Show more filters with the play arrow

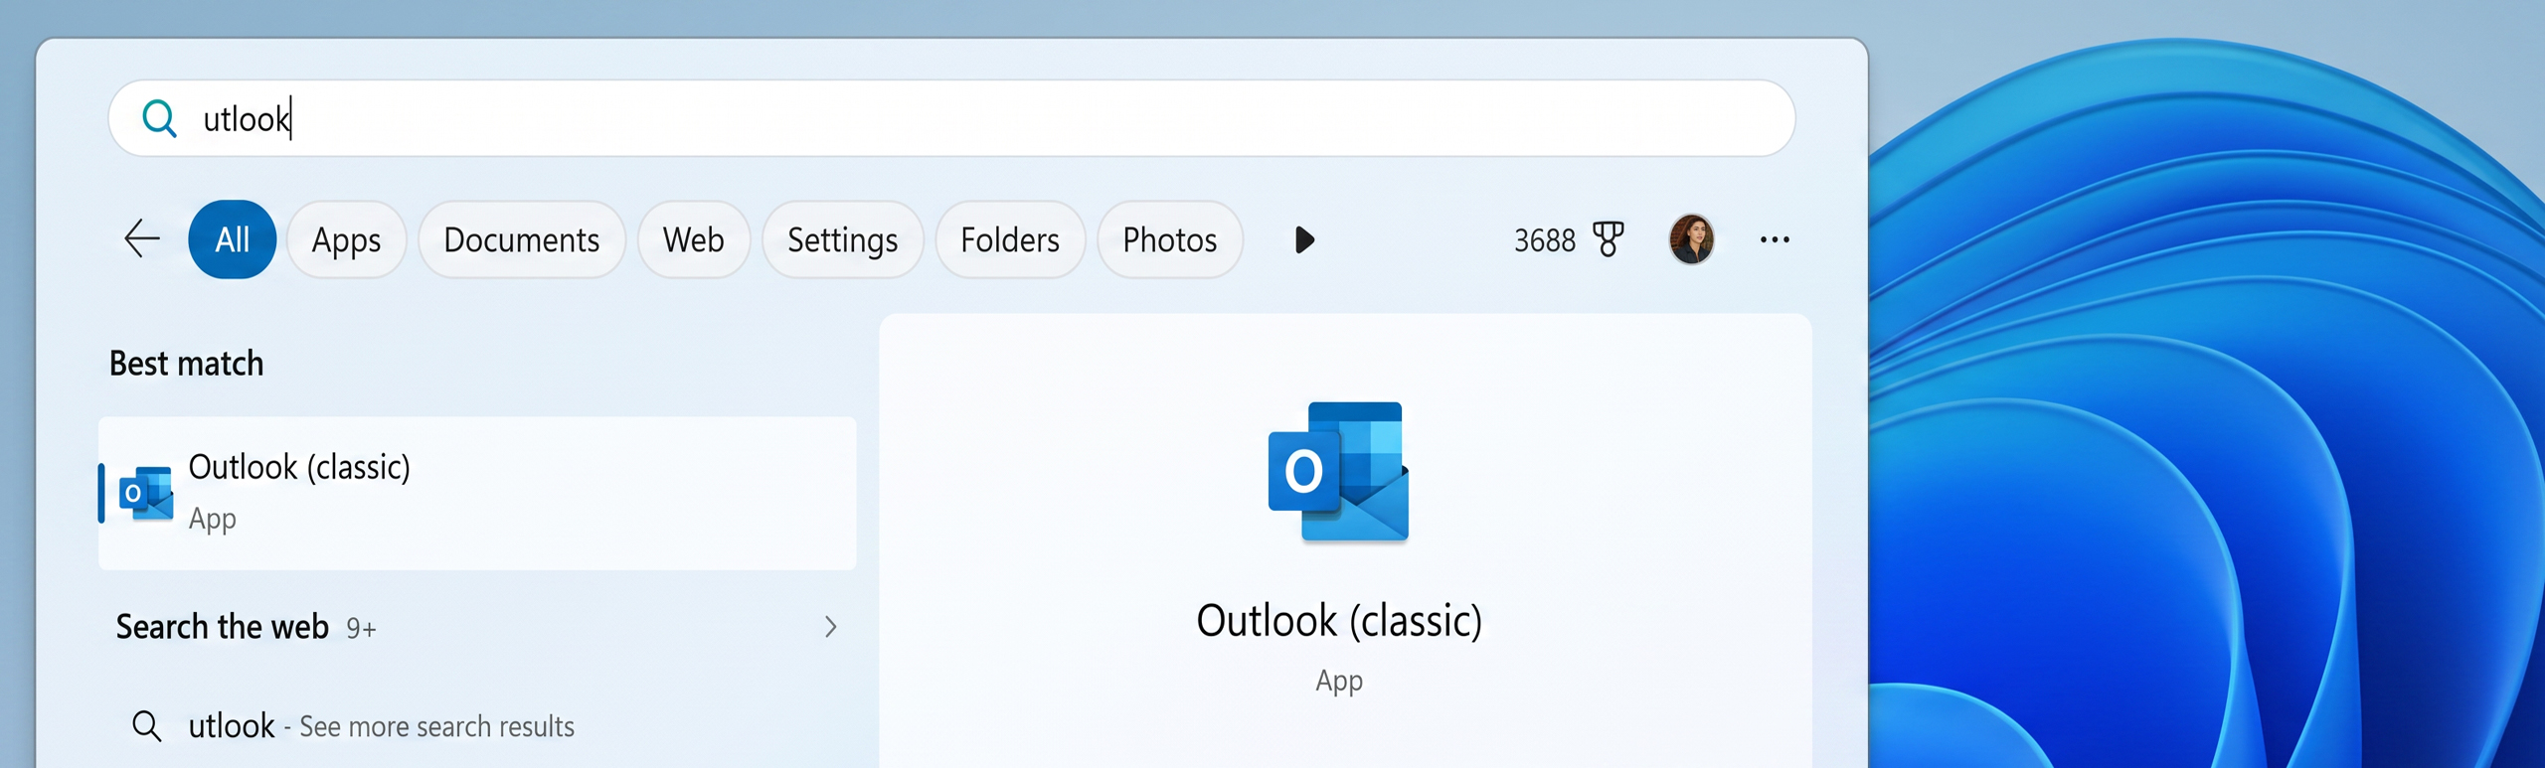tap(1304, 239)
